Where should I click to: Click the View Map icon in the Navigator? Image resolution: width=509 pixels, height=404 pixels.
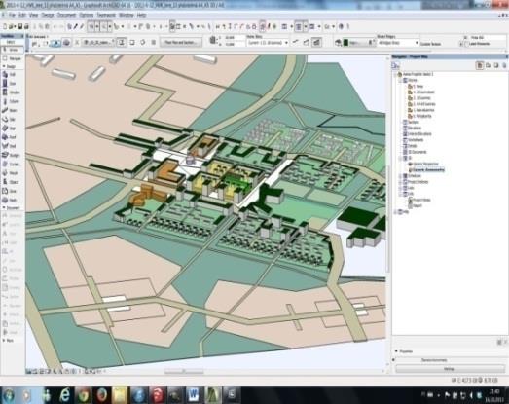tap(488, 65)
